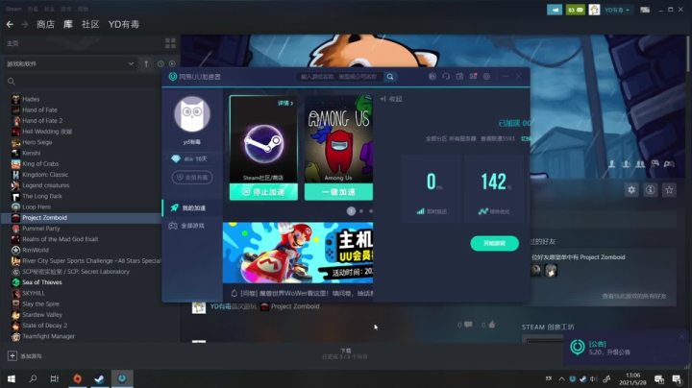Click the Steam icon on the taskbar
Image resolution: width=692 pixels, height=388 pixels.
pos(99,378)
